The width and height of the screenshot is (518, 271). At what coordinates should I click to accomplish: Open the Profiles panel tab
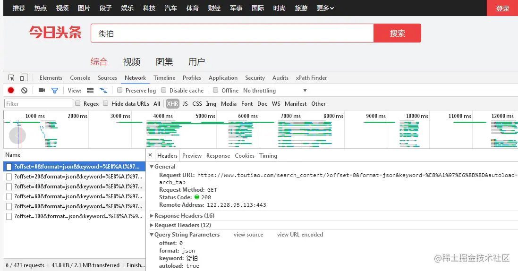pyautogui.click(x=192, y=77)
